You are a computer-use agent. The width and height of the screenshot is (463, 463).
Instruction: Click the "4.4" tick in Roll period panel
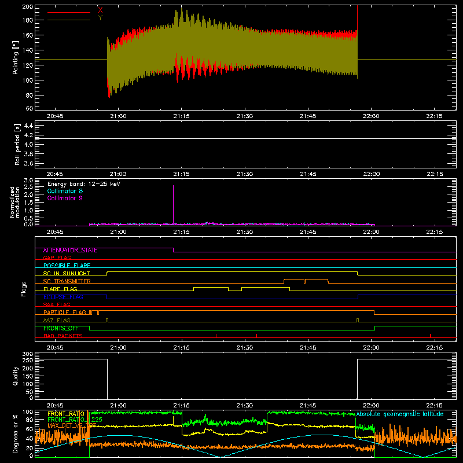click(x=28, y=126)
